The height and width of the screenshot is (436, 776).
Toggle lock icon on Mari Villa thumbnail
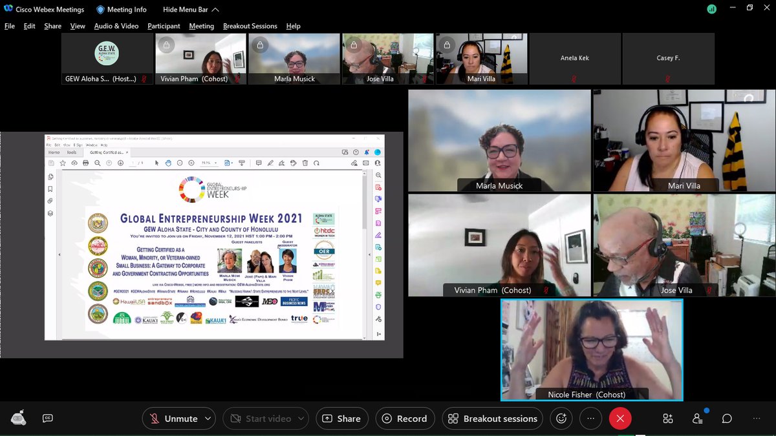447,45
